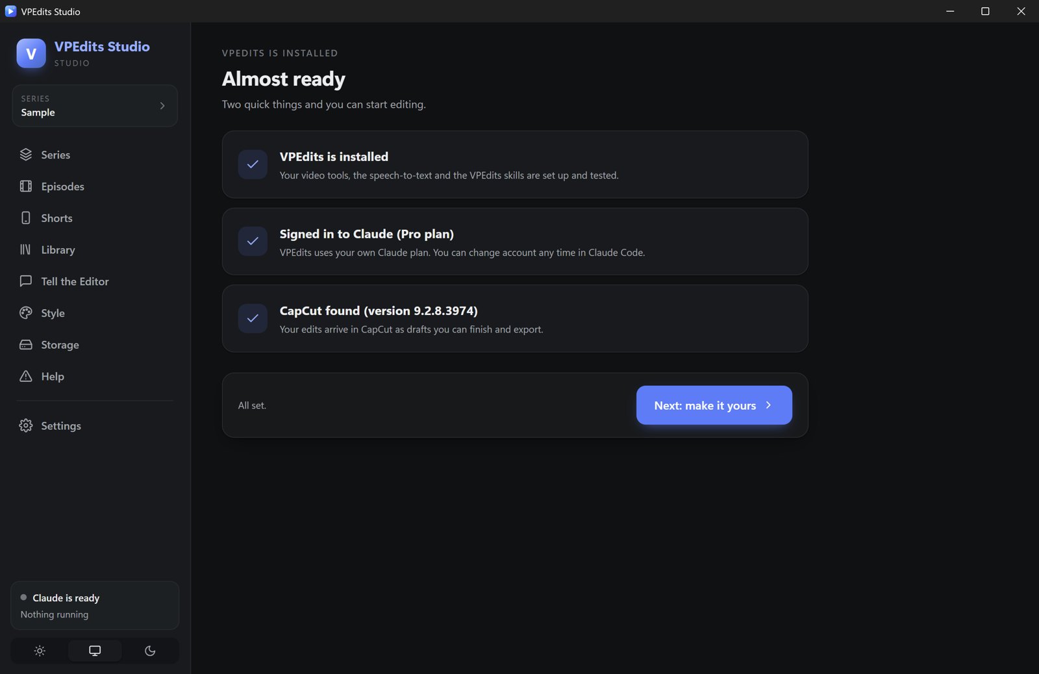Screen dimensions: 1039x674
Task: Expand the Sample series selector chevron
Action: pos(162,106)
